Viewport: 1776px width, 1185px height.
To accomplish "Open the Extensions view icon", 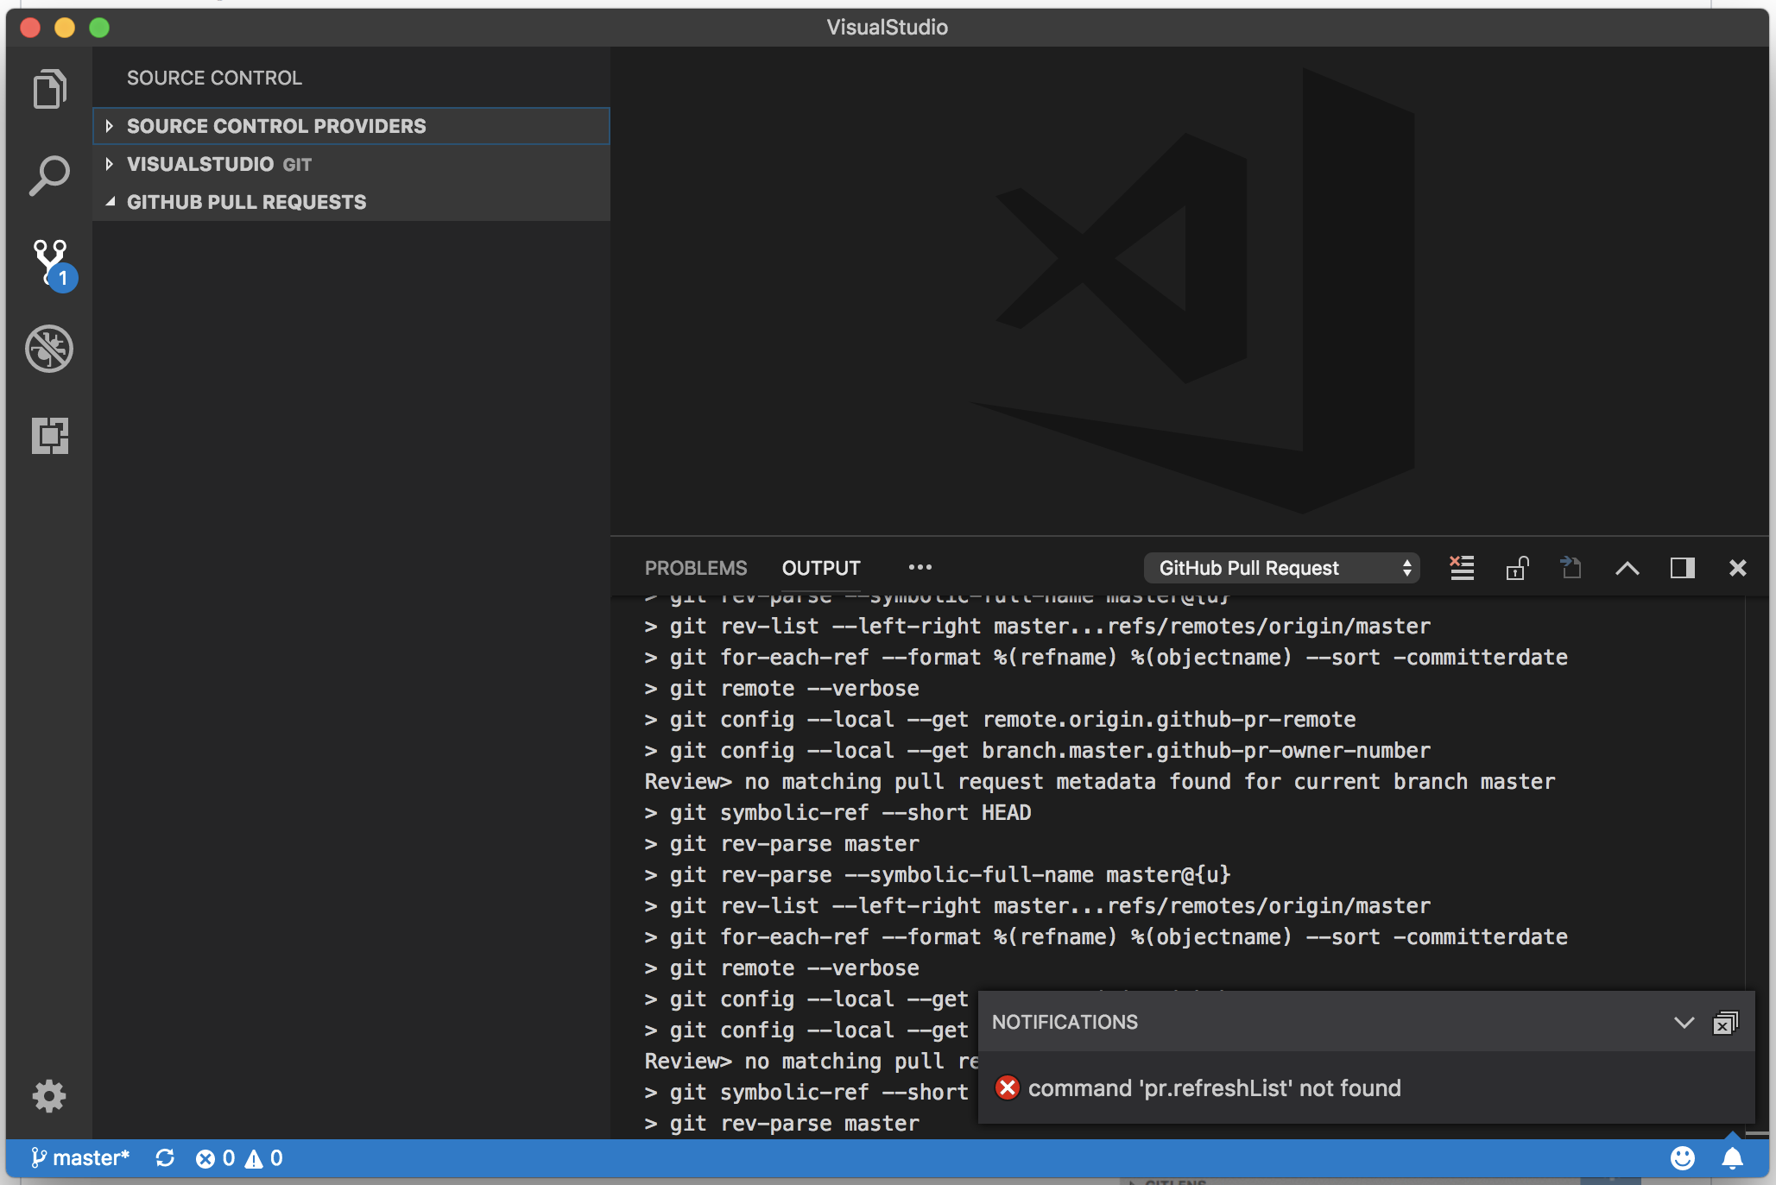I will pos(49,435).
